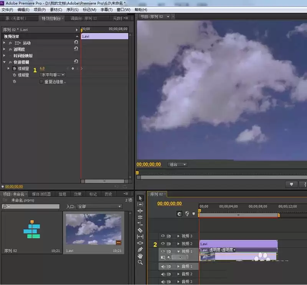Collapse the 快速模糊 effect

tap(4, 62)
